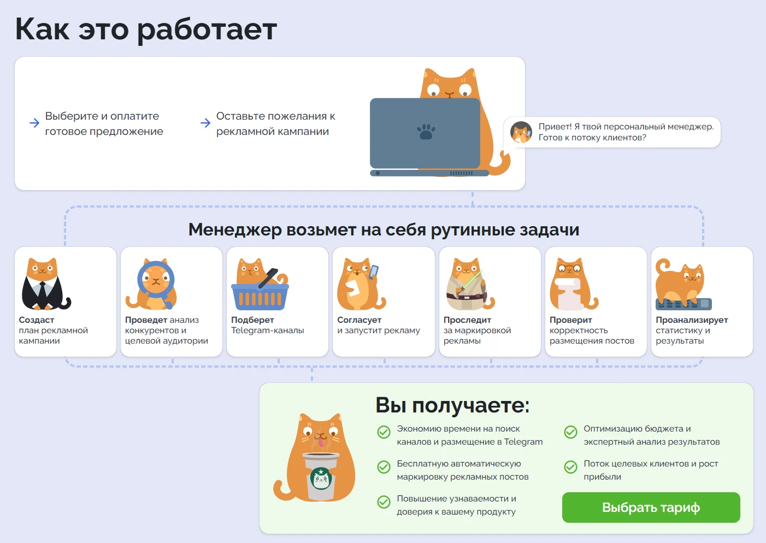Screen dimensions: 766x543
Task: Select the cat on keyboard icon
Action: [x=681, y=283]
